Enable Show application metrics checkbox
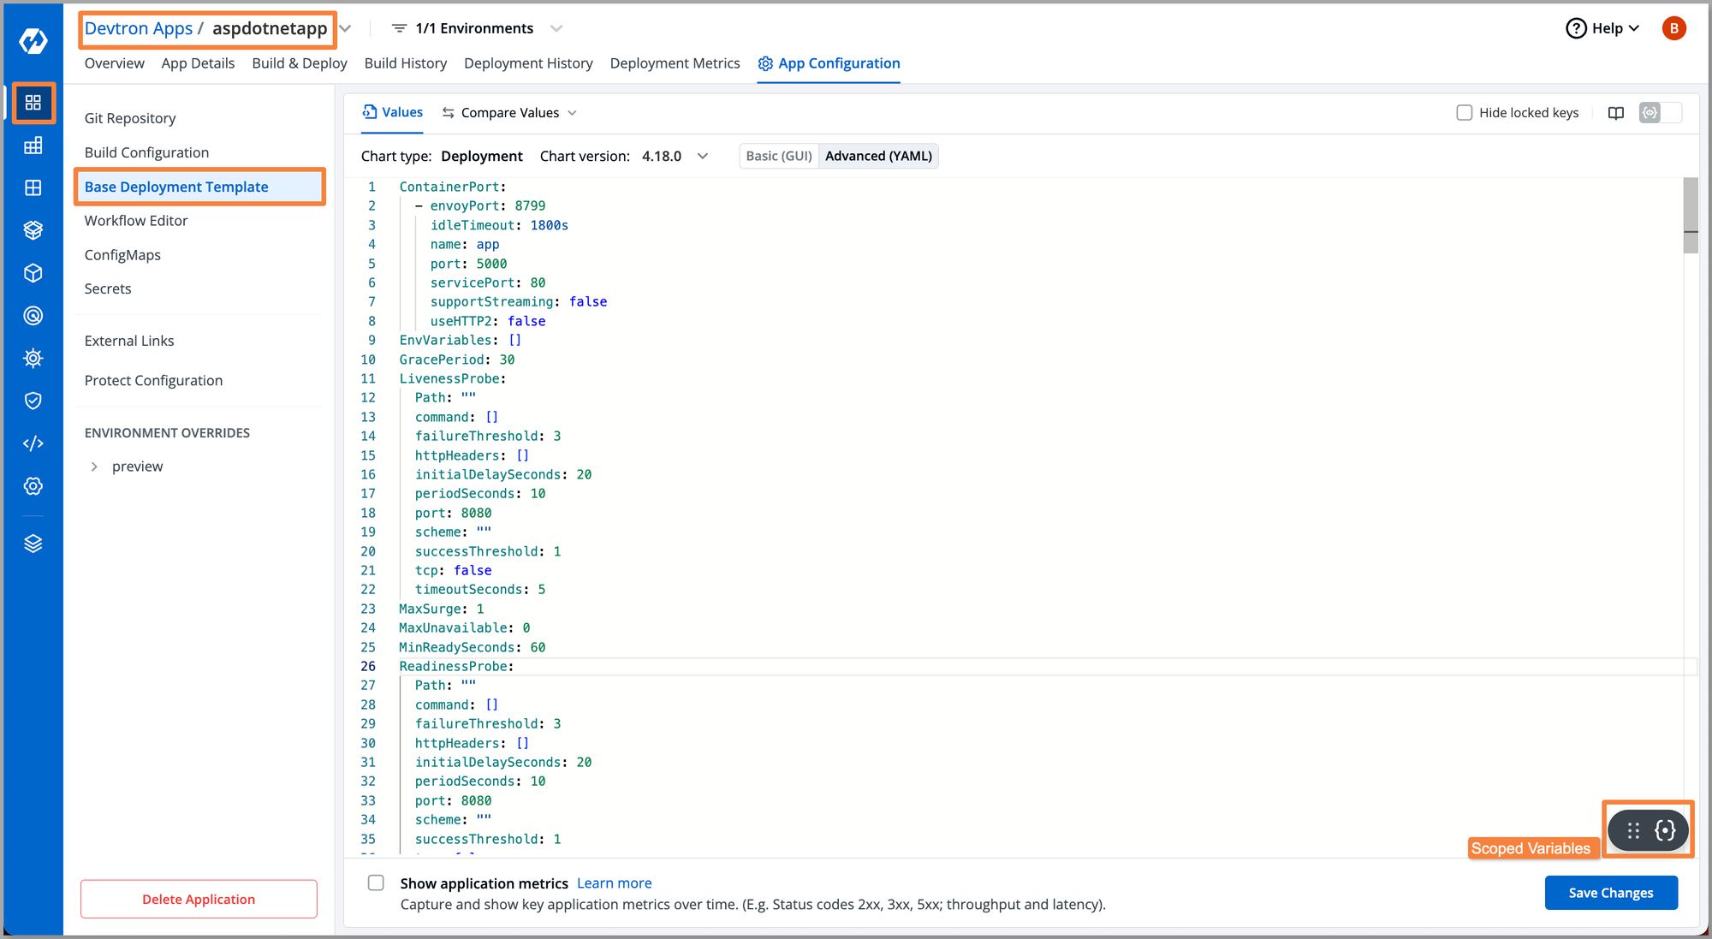1712x939 pixels. (375, 883)
